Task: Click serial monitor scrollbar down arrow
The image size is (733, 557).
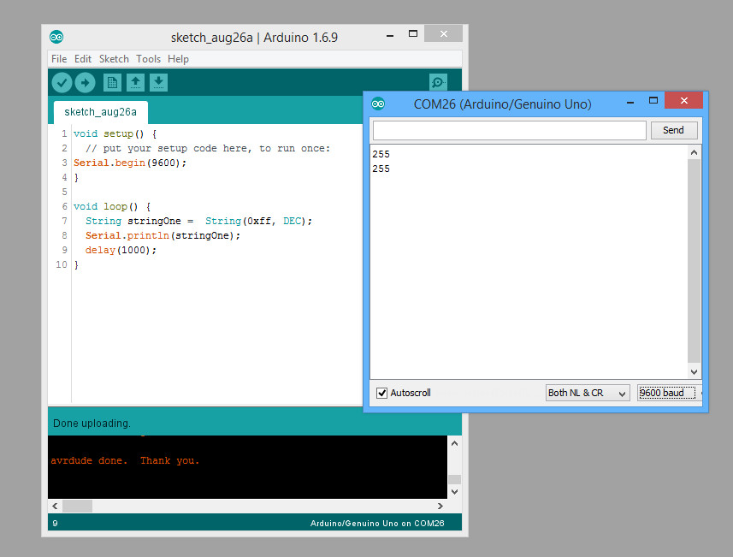Action: click(x=694, y=372)
